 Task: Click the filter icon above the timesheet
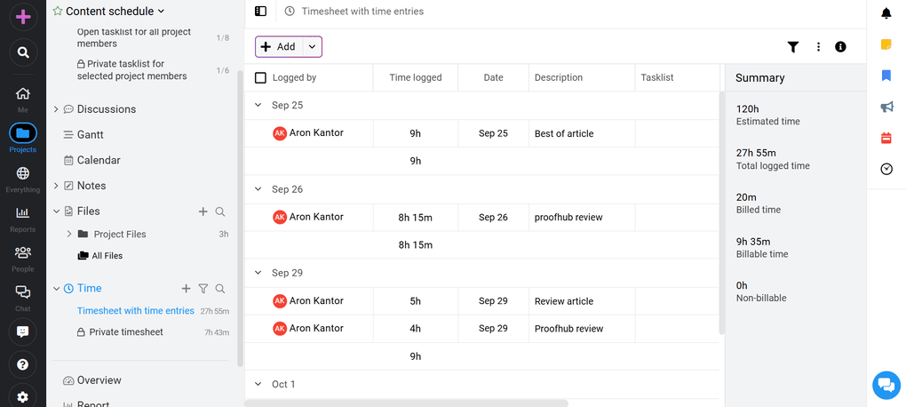(793, 47)
